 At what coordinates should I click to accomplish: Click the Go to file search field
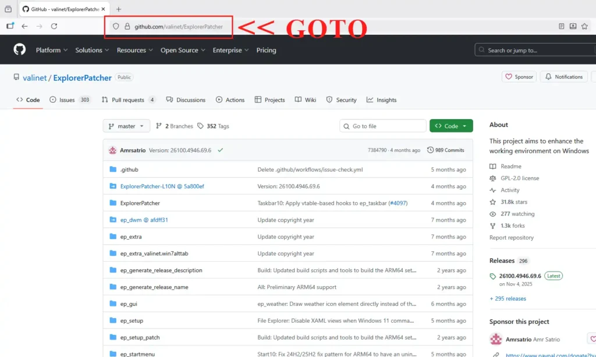pos(383,126)
